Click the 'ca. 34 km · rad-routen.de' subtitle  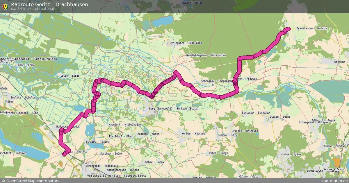(34, 8)
